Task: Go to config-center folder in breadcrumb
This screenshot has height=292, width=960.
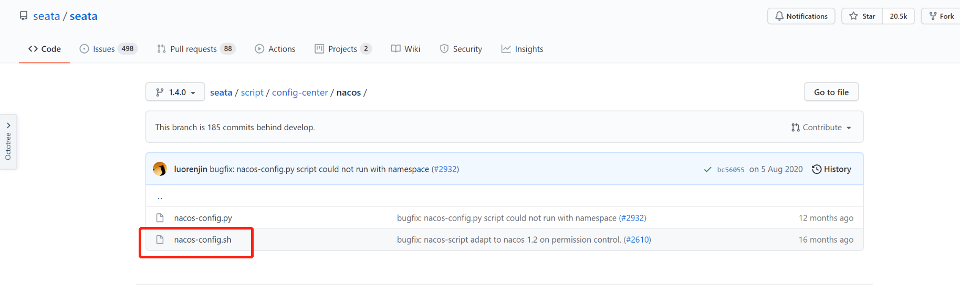Action: (x=300, y=92)
